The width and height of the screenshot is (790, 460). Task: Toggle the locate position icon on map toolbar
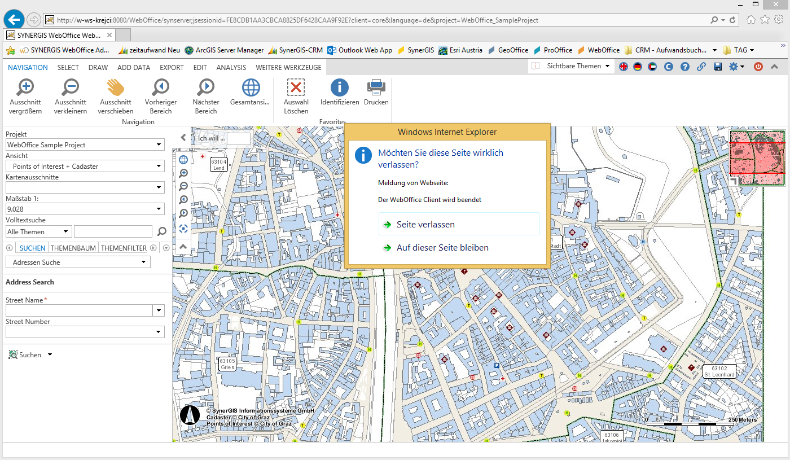click(x=183, y=229)
